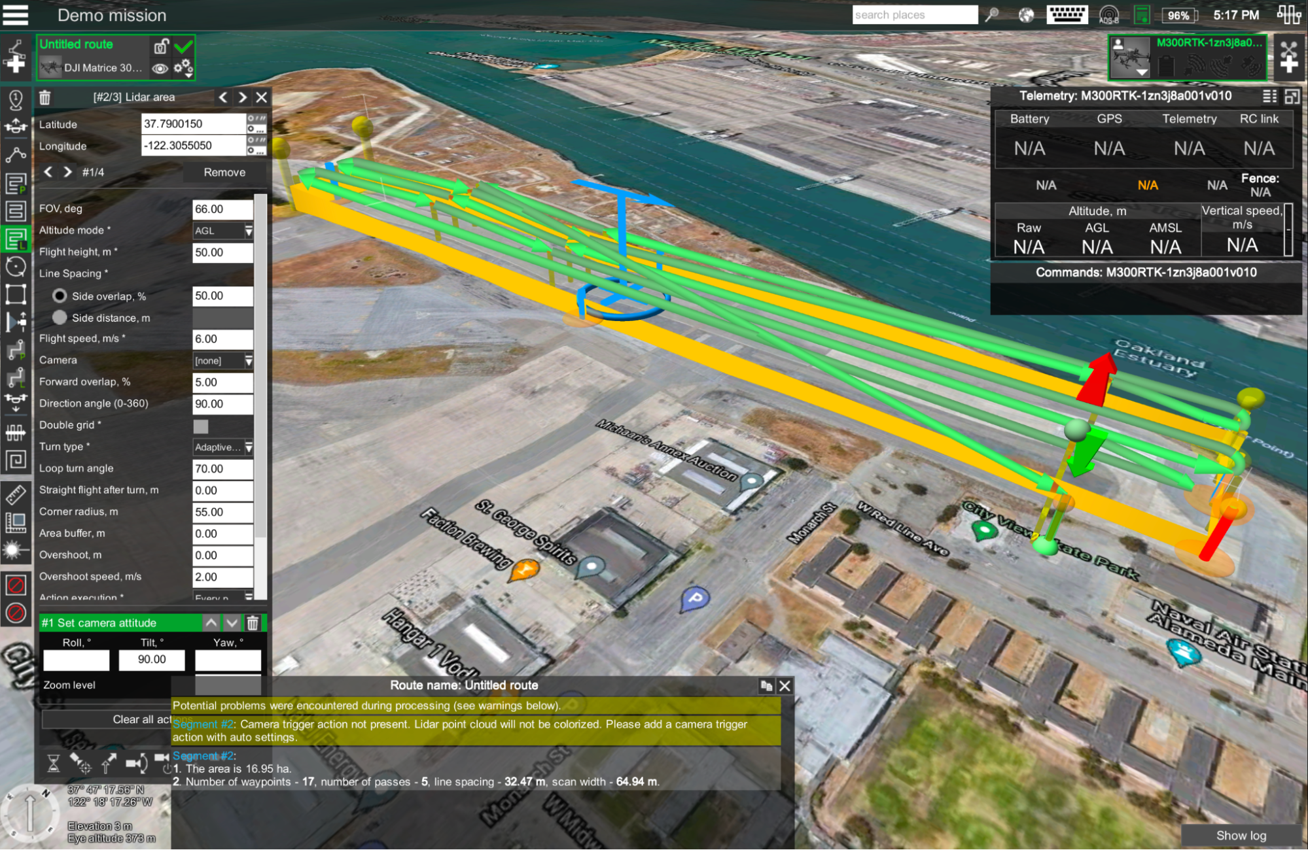Screen dimensions: 1308x850
Task: Toggle the Double grid checkbox
Action: pos(201,426)
